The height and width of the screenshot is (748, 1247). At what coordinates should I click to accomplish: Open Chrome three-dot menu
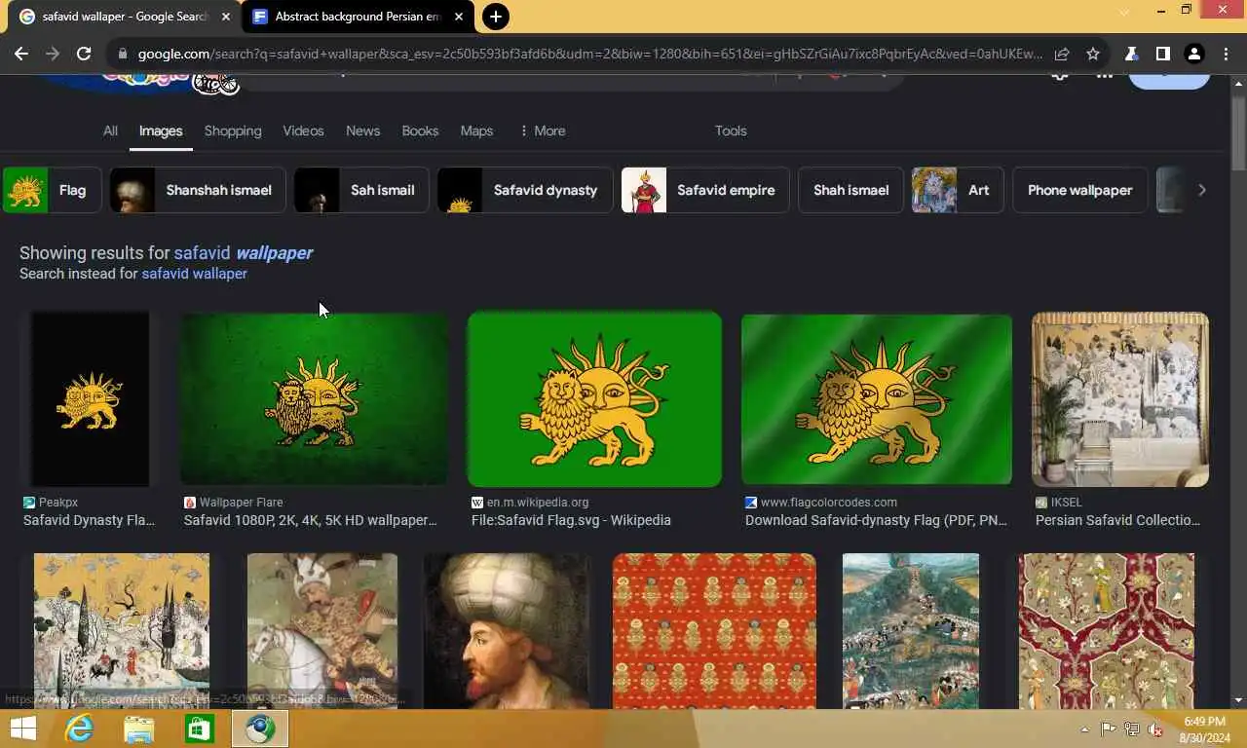[x=1226, y=54]
